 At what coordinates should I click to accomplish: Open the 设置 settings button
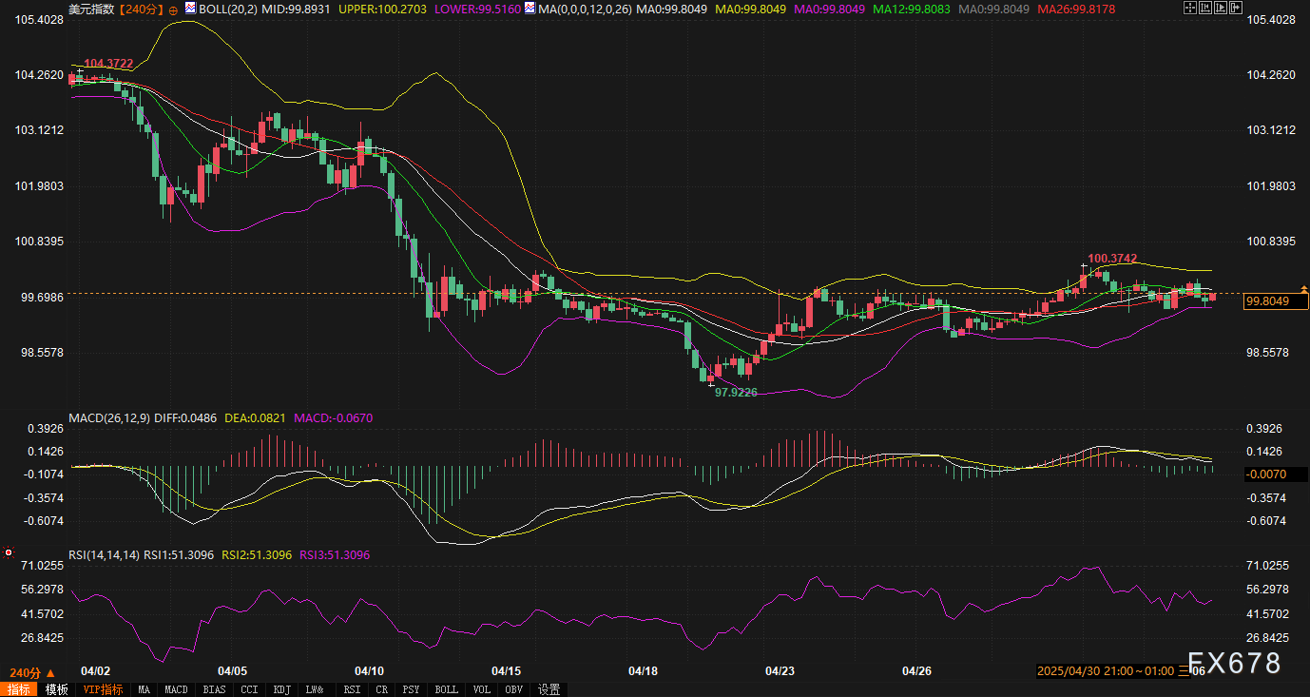[549, 689]
